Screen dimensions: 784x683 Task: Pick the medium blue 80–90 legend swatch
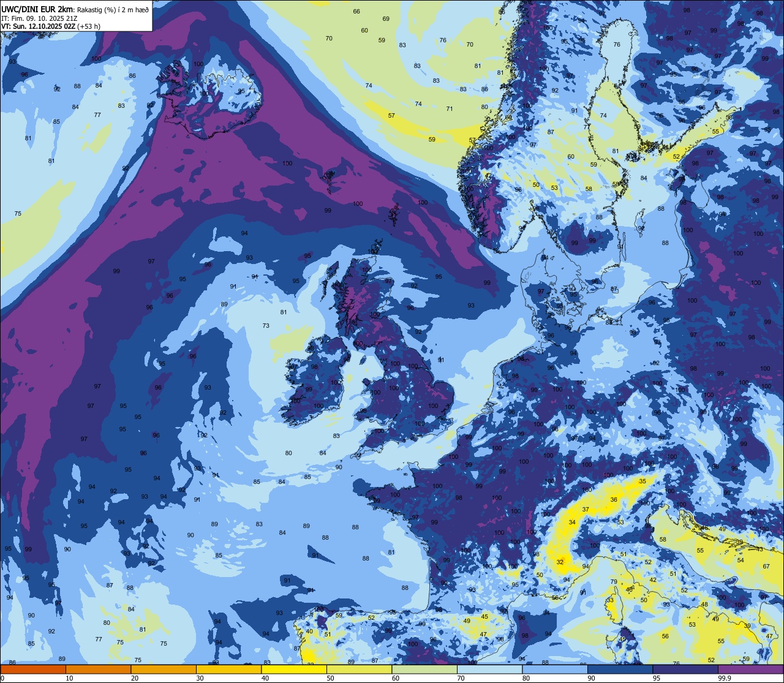pyautogui.click(x=555, y=669)
